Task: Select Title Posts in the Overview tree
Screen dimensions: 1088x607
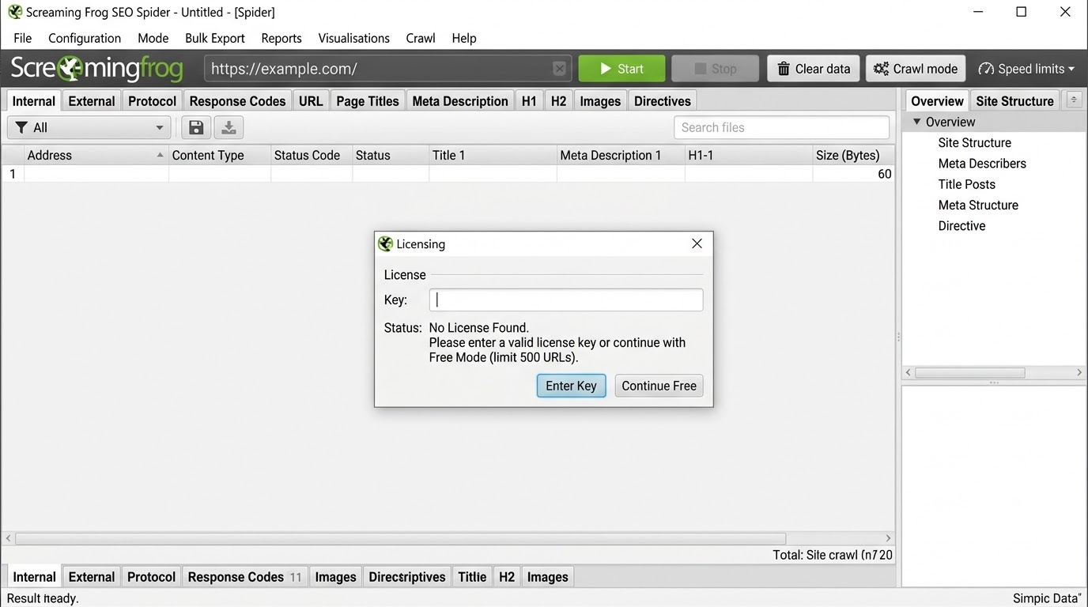Action: [966, 184]
